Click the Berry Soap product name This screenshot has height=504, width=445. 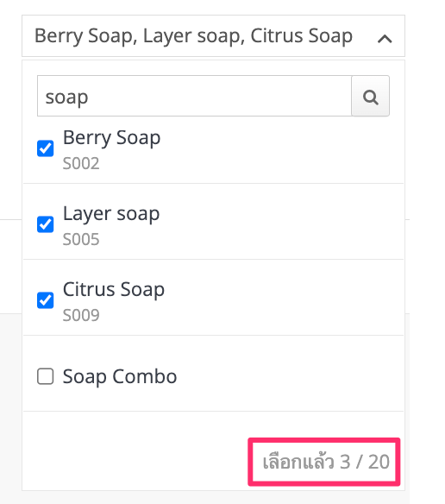tap(111, 138)
